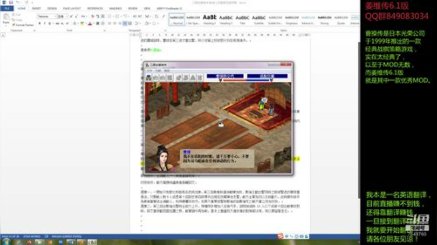
Task: Open Line and Paragraph Spacing dropdown
Action: pos(137,24)
